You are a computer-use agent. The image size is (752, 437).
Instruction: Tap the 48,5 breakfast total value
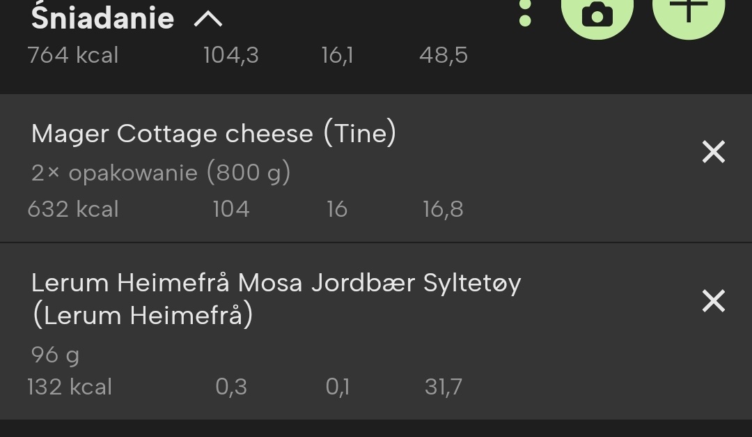(x=443, y=55)
